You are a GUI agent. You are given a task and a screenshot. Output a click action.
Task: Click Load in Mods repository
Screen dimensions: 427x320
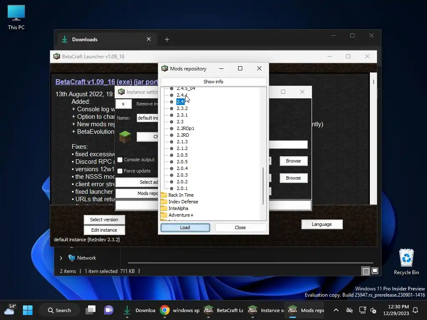[x=185, y=227]
